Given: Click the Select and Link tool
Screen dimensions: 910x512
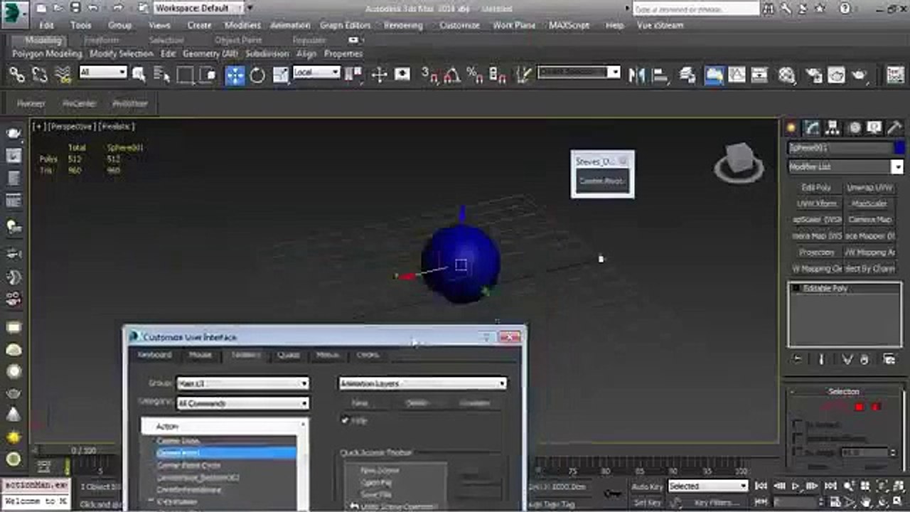Looking at the screenshot, I should (17, 75).
